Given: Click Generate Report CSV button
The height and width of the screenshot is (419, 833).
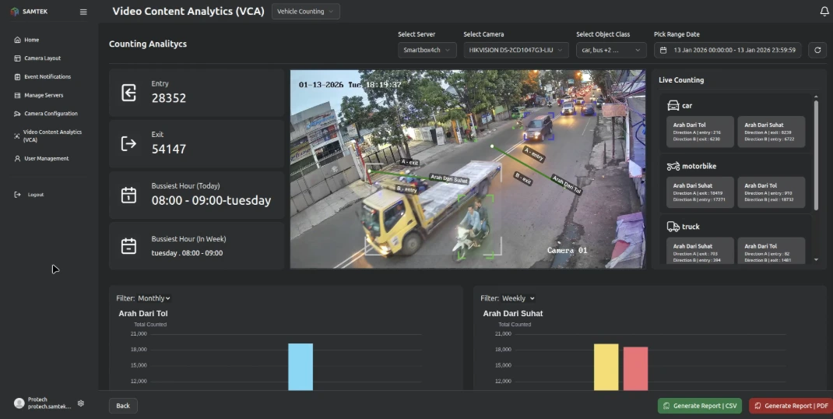Looking at the screenshot, I should [699, 406].
